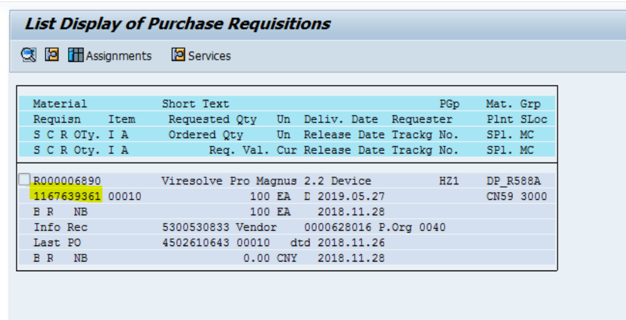The width and height of the screenshot is (626, 320).
Task: Click info record number 5300530833
Action: [196, 227]
